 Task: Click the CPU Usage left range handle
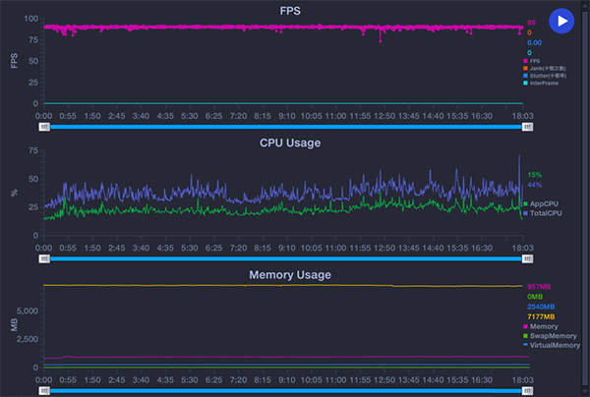pyautogui.click(x=44, y=259)
